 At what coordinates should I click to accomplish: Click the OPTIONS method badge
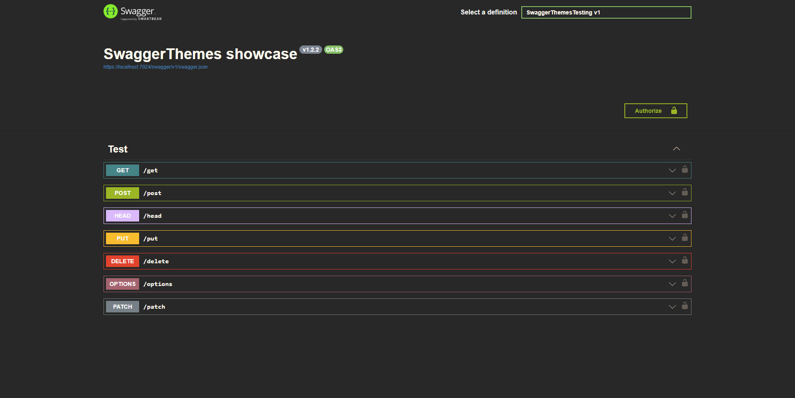(123, 284)
